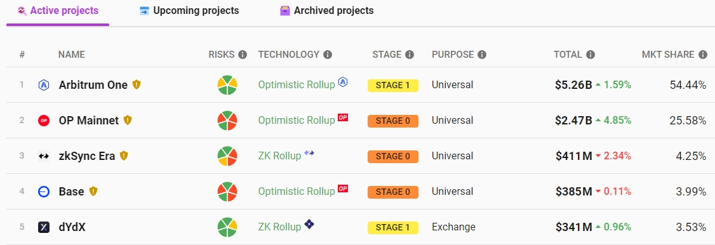Click the info icon beside MKT SHARE
Screen dimensions: 715x245
[703, 55]
